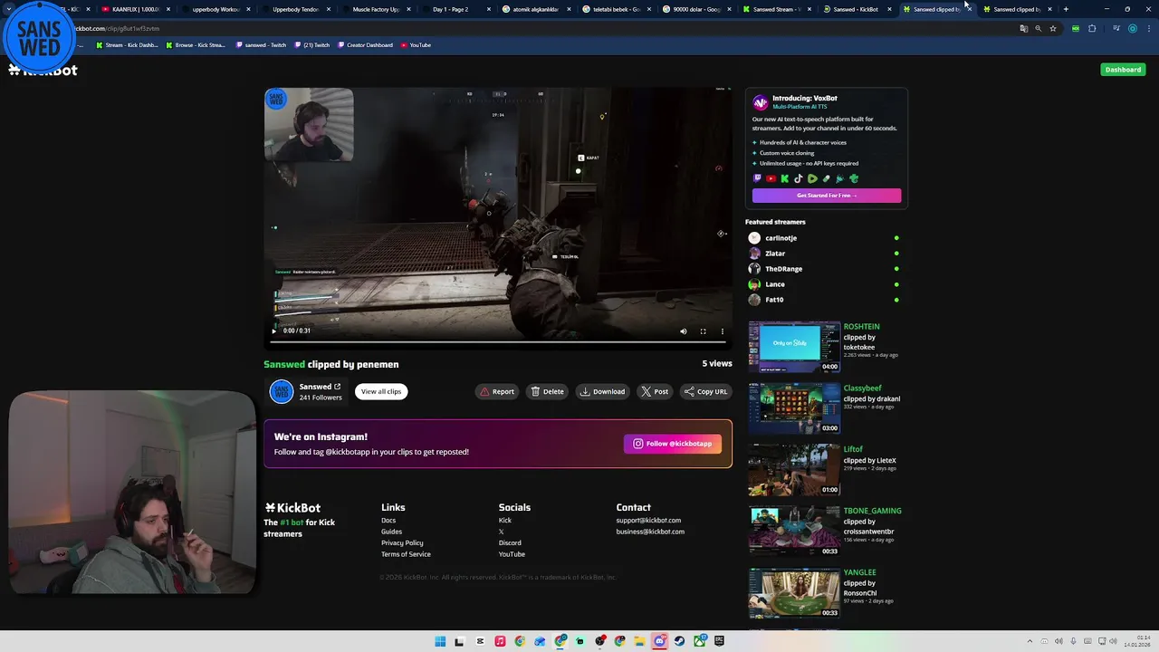This screenshot has height=652, width=1159.
Task: Report this clip
Action: pyautogui.click(x=497, y=391)
